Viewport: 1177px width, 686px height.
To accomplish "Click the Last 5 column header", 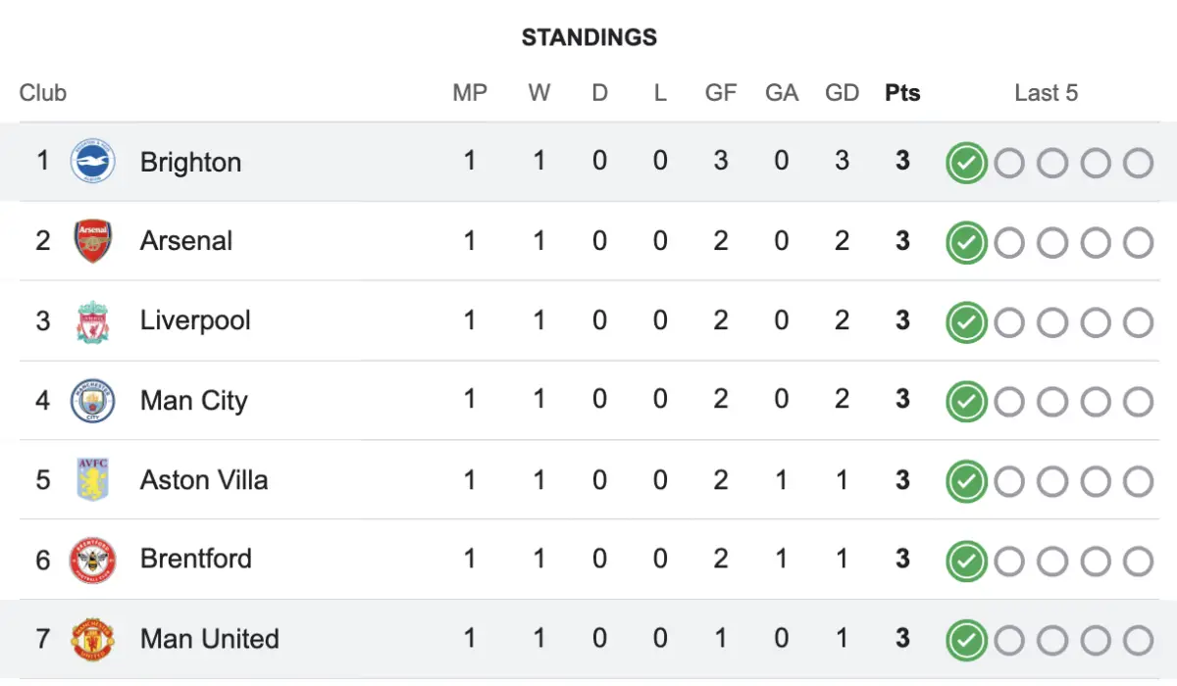I will pos(1046,93).
